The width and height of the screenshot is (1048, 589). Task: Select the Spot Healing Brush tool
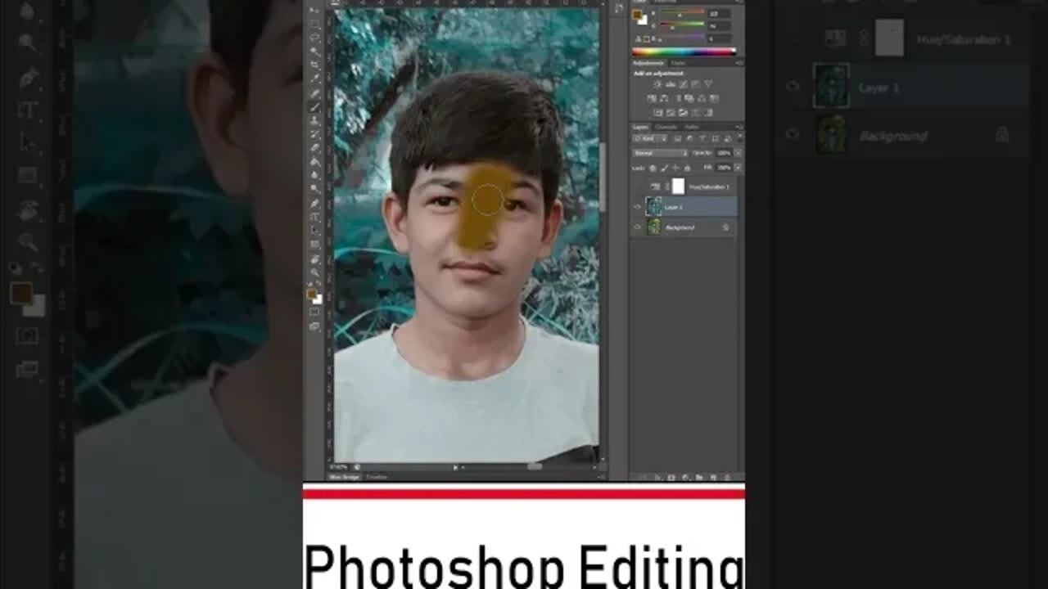pyautogui.click(x=314, y=92)
